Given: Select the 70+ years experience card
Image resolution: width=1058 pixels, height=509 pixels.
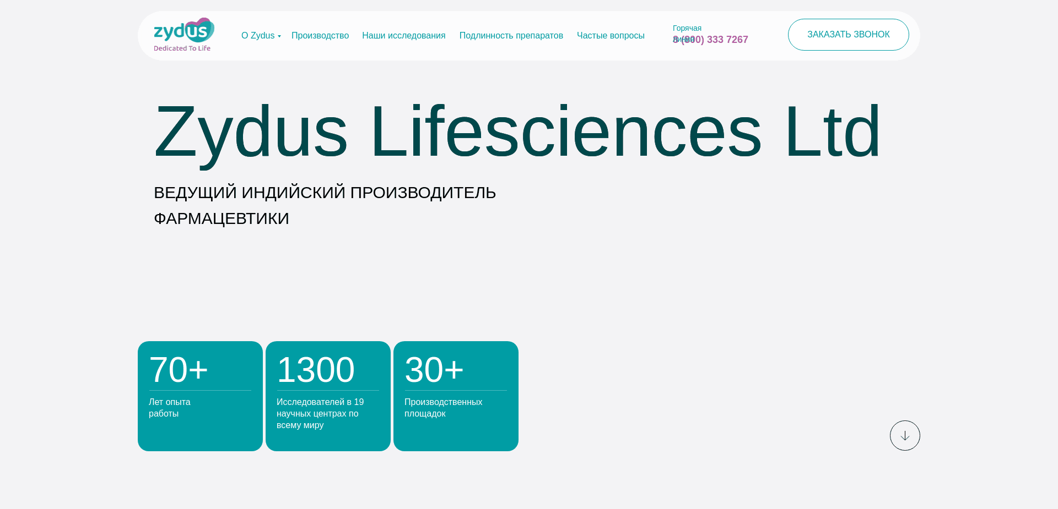Looking at the screenshot, I should coord(200,396).
